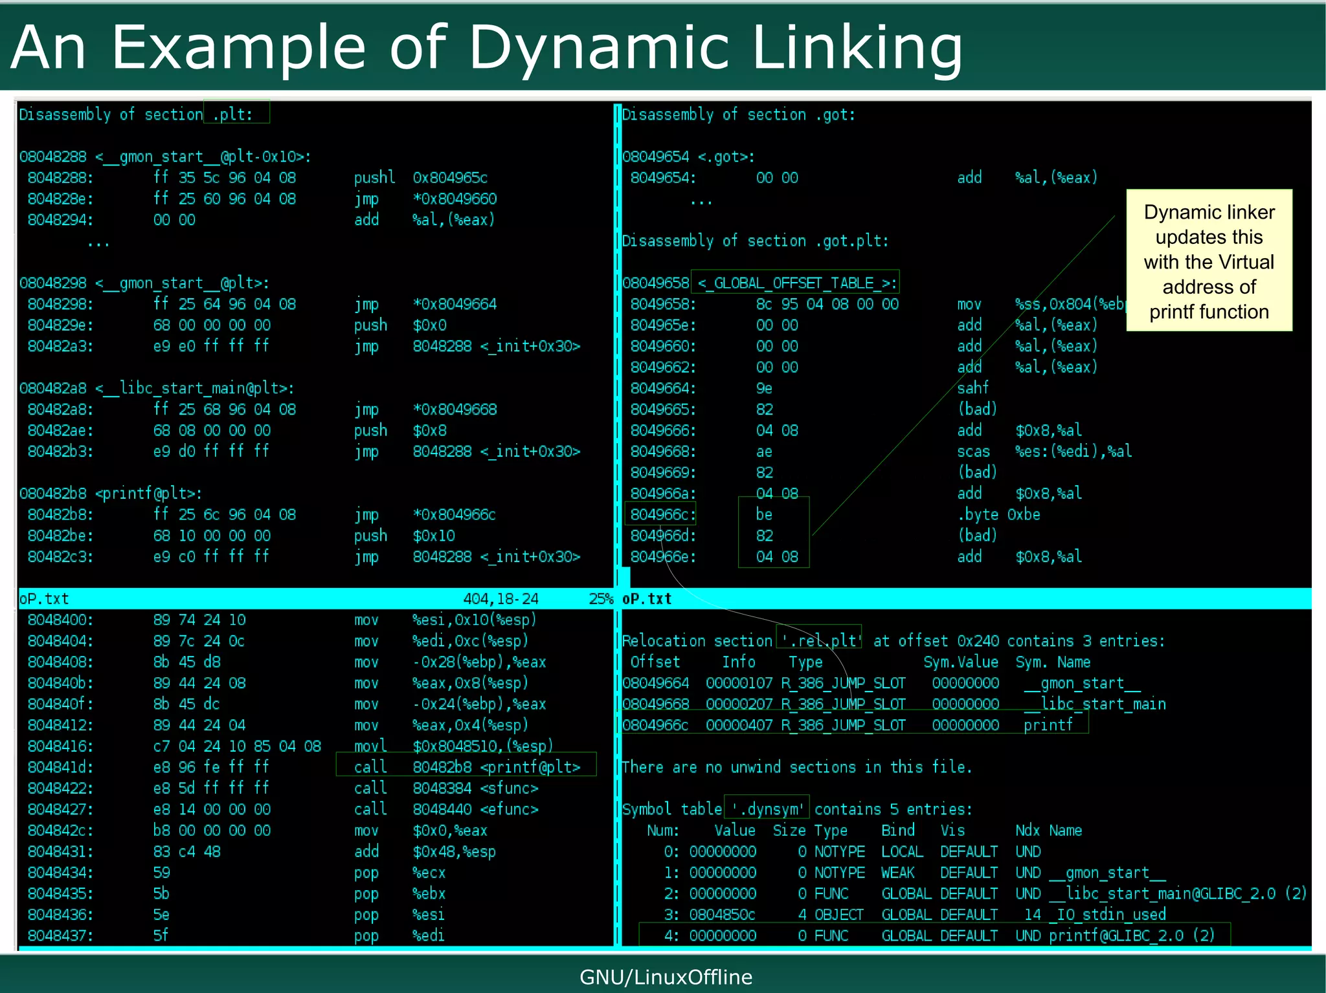Screen dimensions: 1326x993
Task: Select the label '080482a8 <__libc_start_main@plt>:'
Action: pos(157,388)
